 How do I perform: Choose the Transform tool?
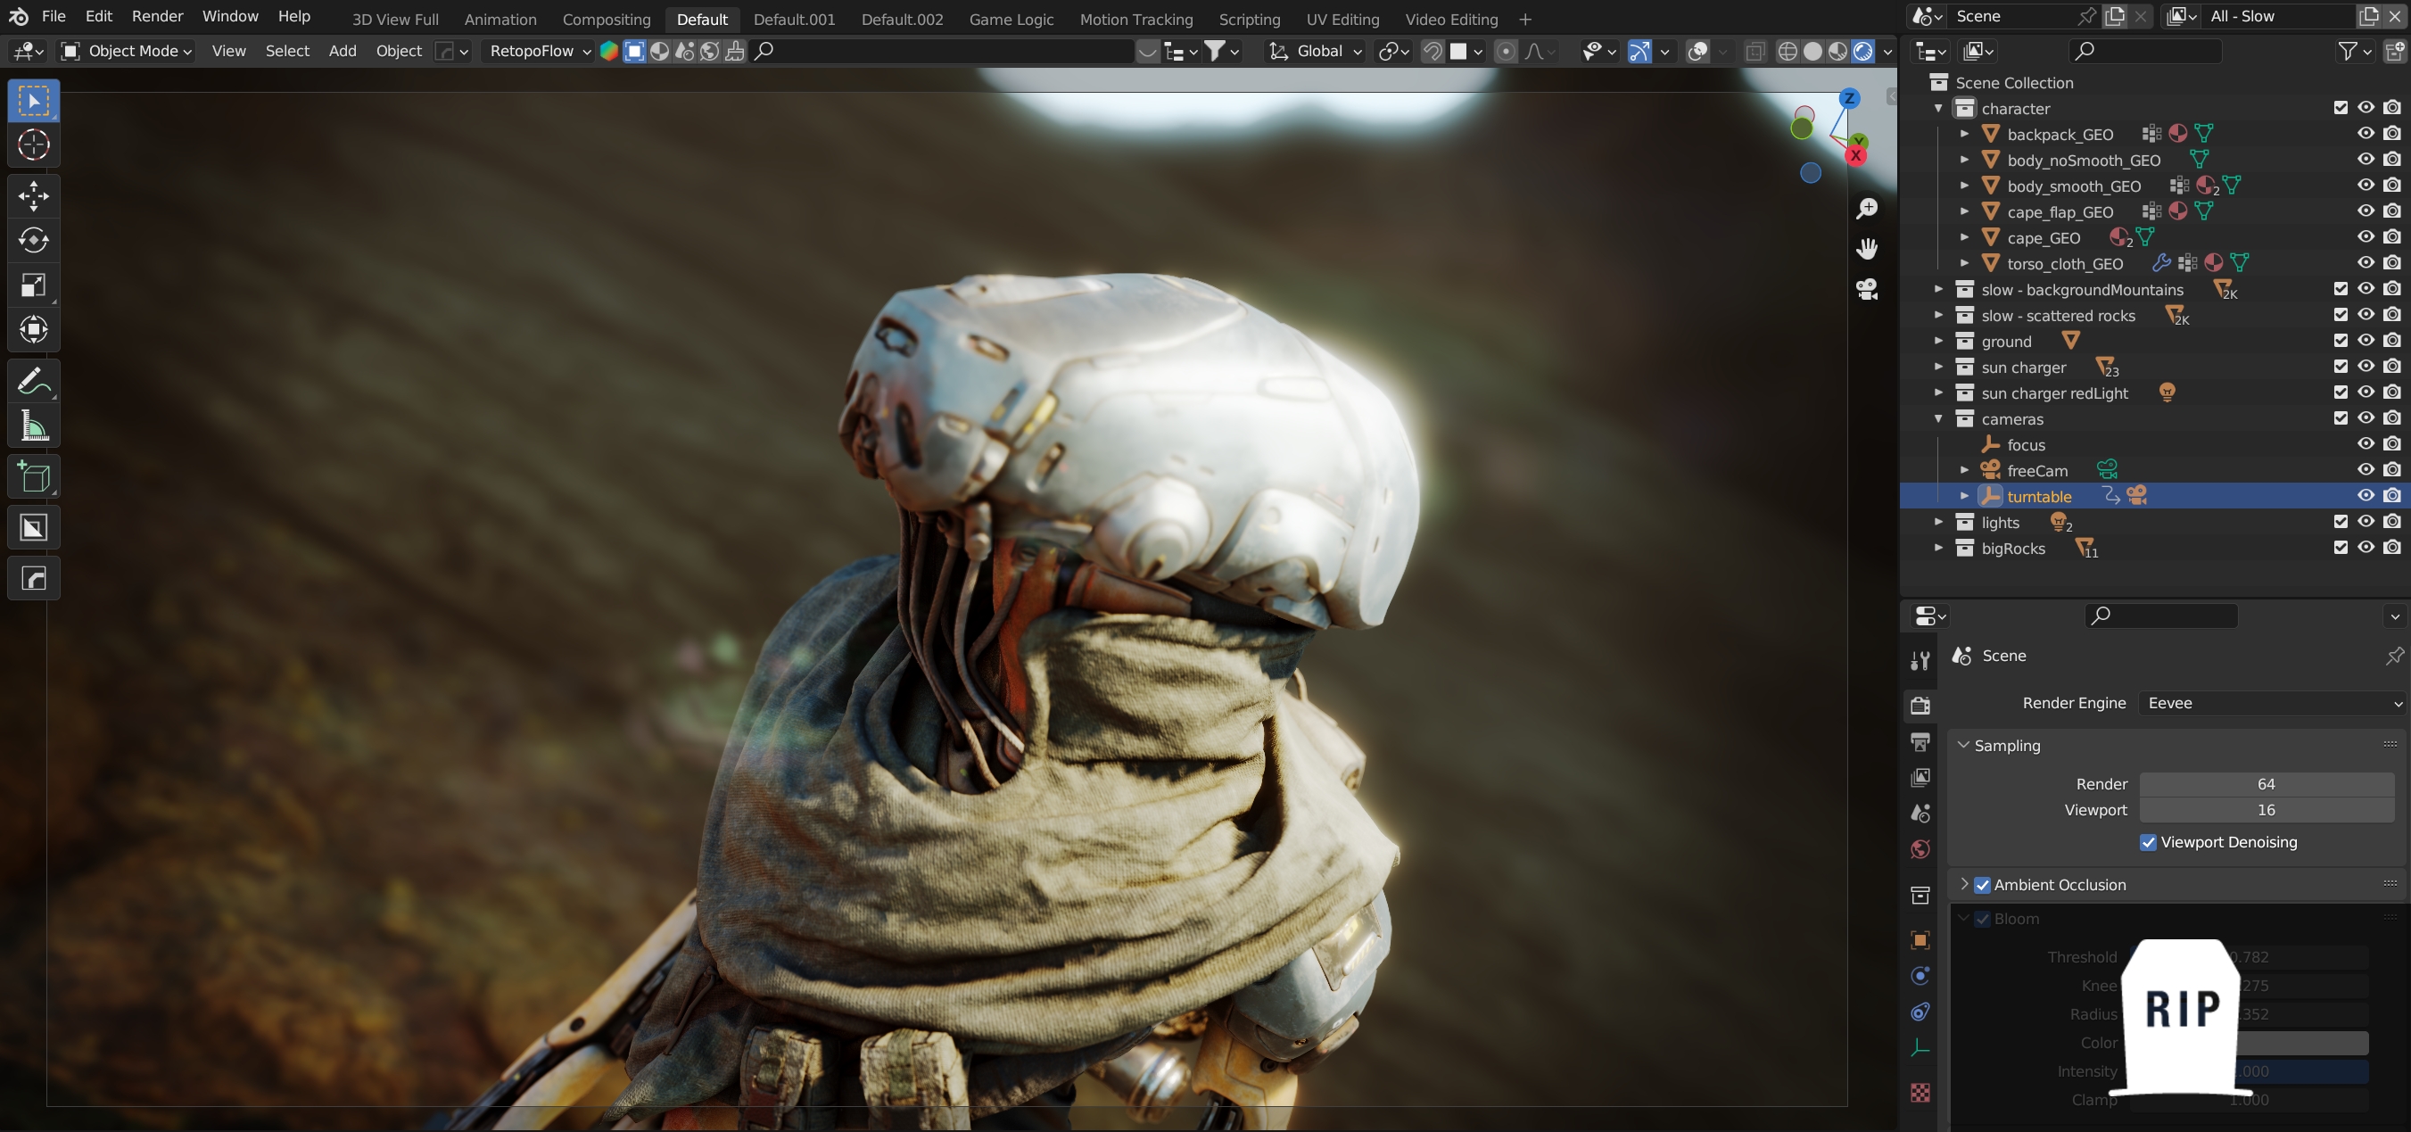[x=34, y=329]
